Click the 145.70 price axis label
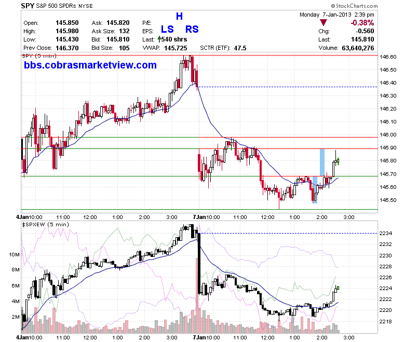 click(x=388, y=174)
